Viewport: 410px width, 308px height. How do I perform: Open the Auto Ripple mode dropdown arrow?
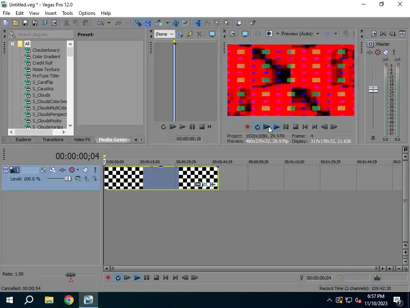167,23
